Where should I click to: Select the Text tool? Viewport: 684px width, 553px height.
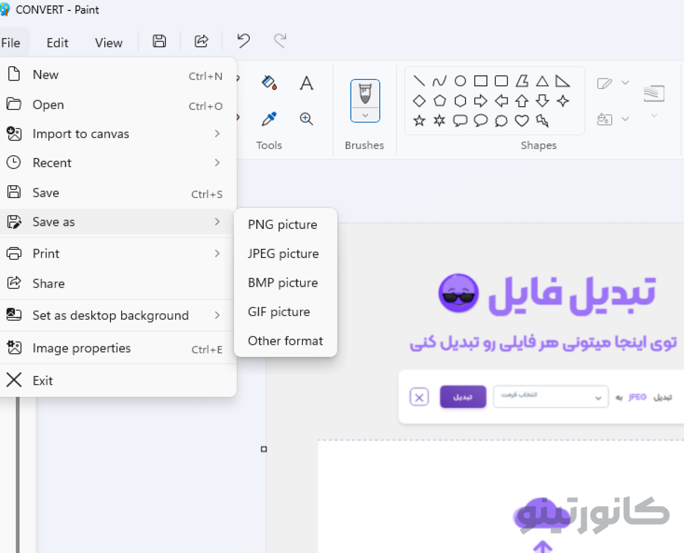point(306,83)
